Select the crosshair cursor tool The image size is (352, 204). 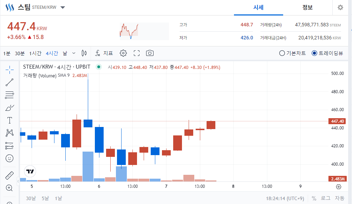(x=9, y=70)
